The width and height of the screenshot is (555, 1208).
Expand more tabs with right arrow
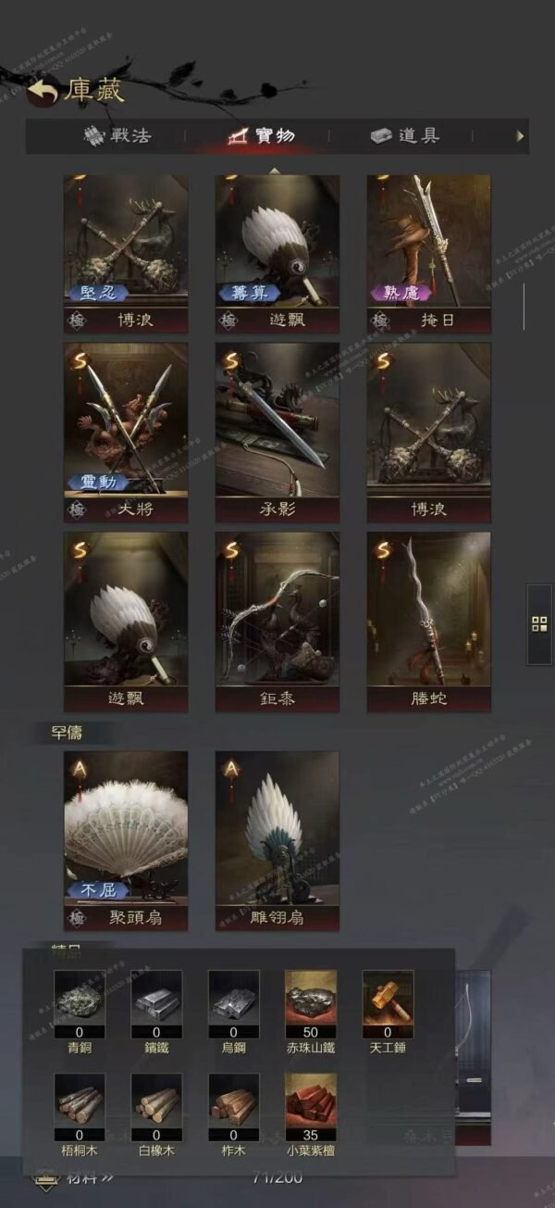click(x=520, y=136)
